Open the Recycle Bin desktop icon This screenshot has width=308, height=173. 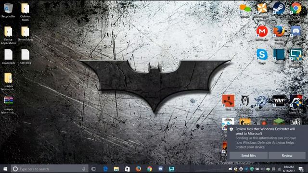point(8,11)
